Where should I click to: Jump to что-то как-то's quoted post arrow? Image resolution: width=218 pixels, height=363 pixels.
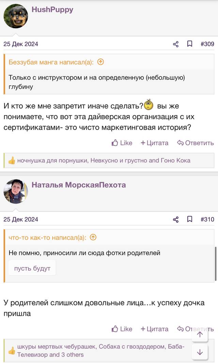93,237
